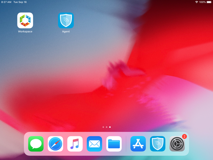
Task: Tap the Workspace label text
Action: click(25, 32)
